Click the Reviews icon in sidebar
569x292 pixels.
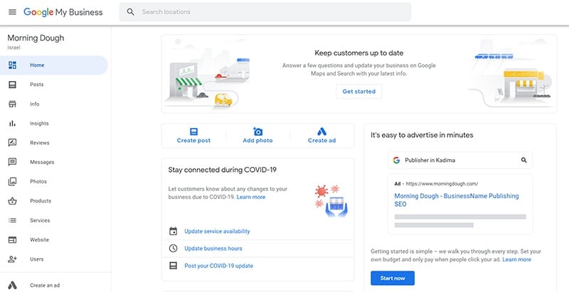coord(12,143)
